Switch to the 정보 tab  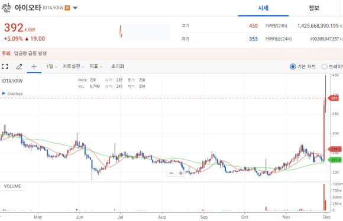click(x=314, y=8)
